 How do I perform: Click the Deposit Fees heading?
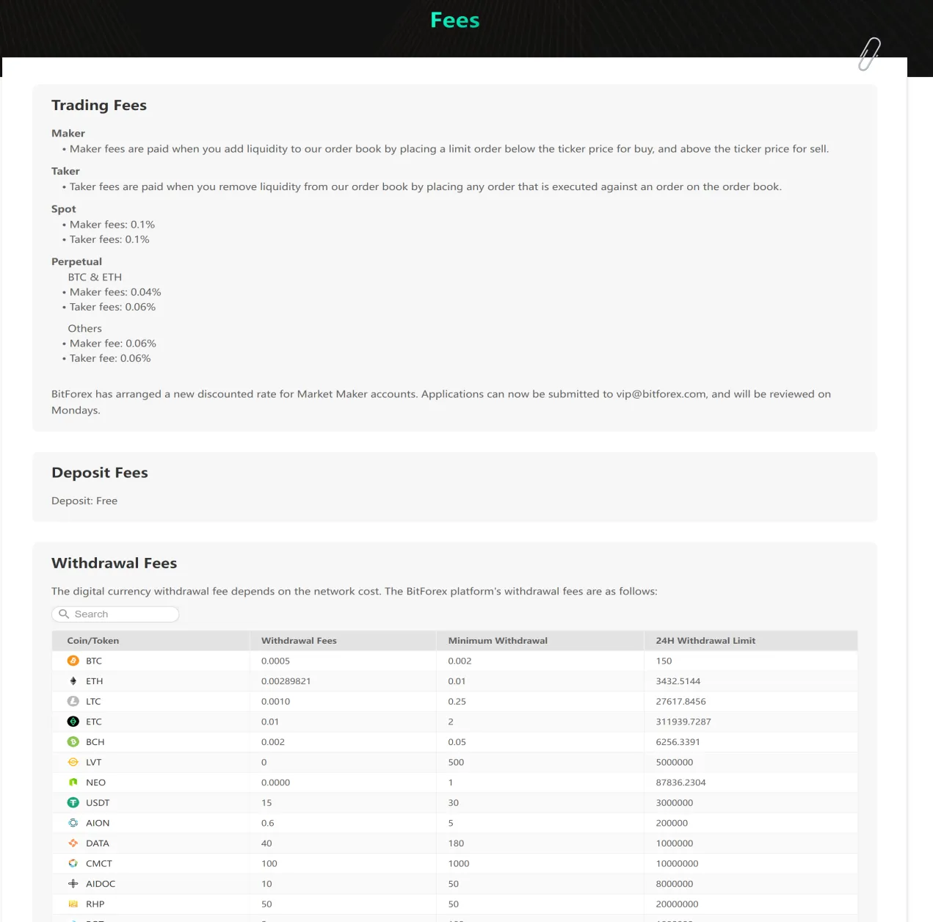(100, 473)
